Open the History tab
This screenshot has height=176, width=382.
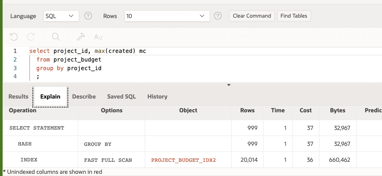157,97
